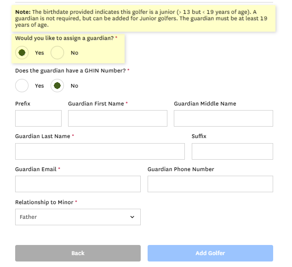
Task: Choose No for guardian GHIN Number
Action: click(x=57, y=86)
